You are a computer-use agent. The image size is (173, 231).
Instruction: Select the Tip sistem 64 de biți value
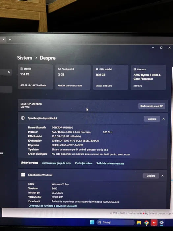pos(80,150)
